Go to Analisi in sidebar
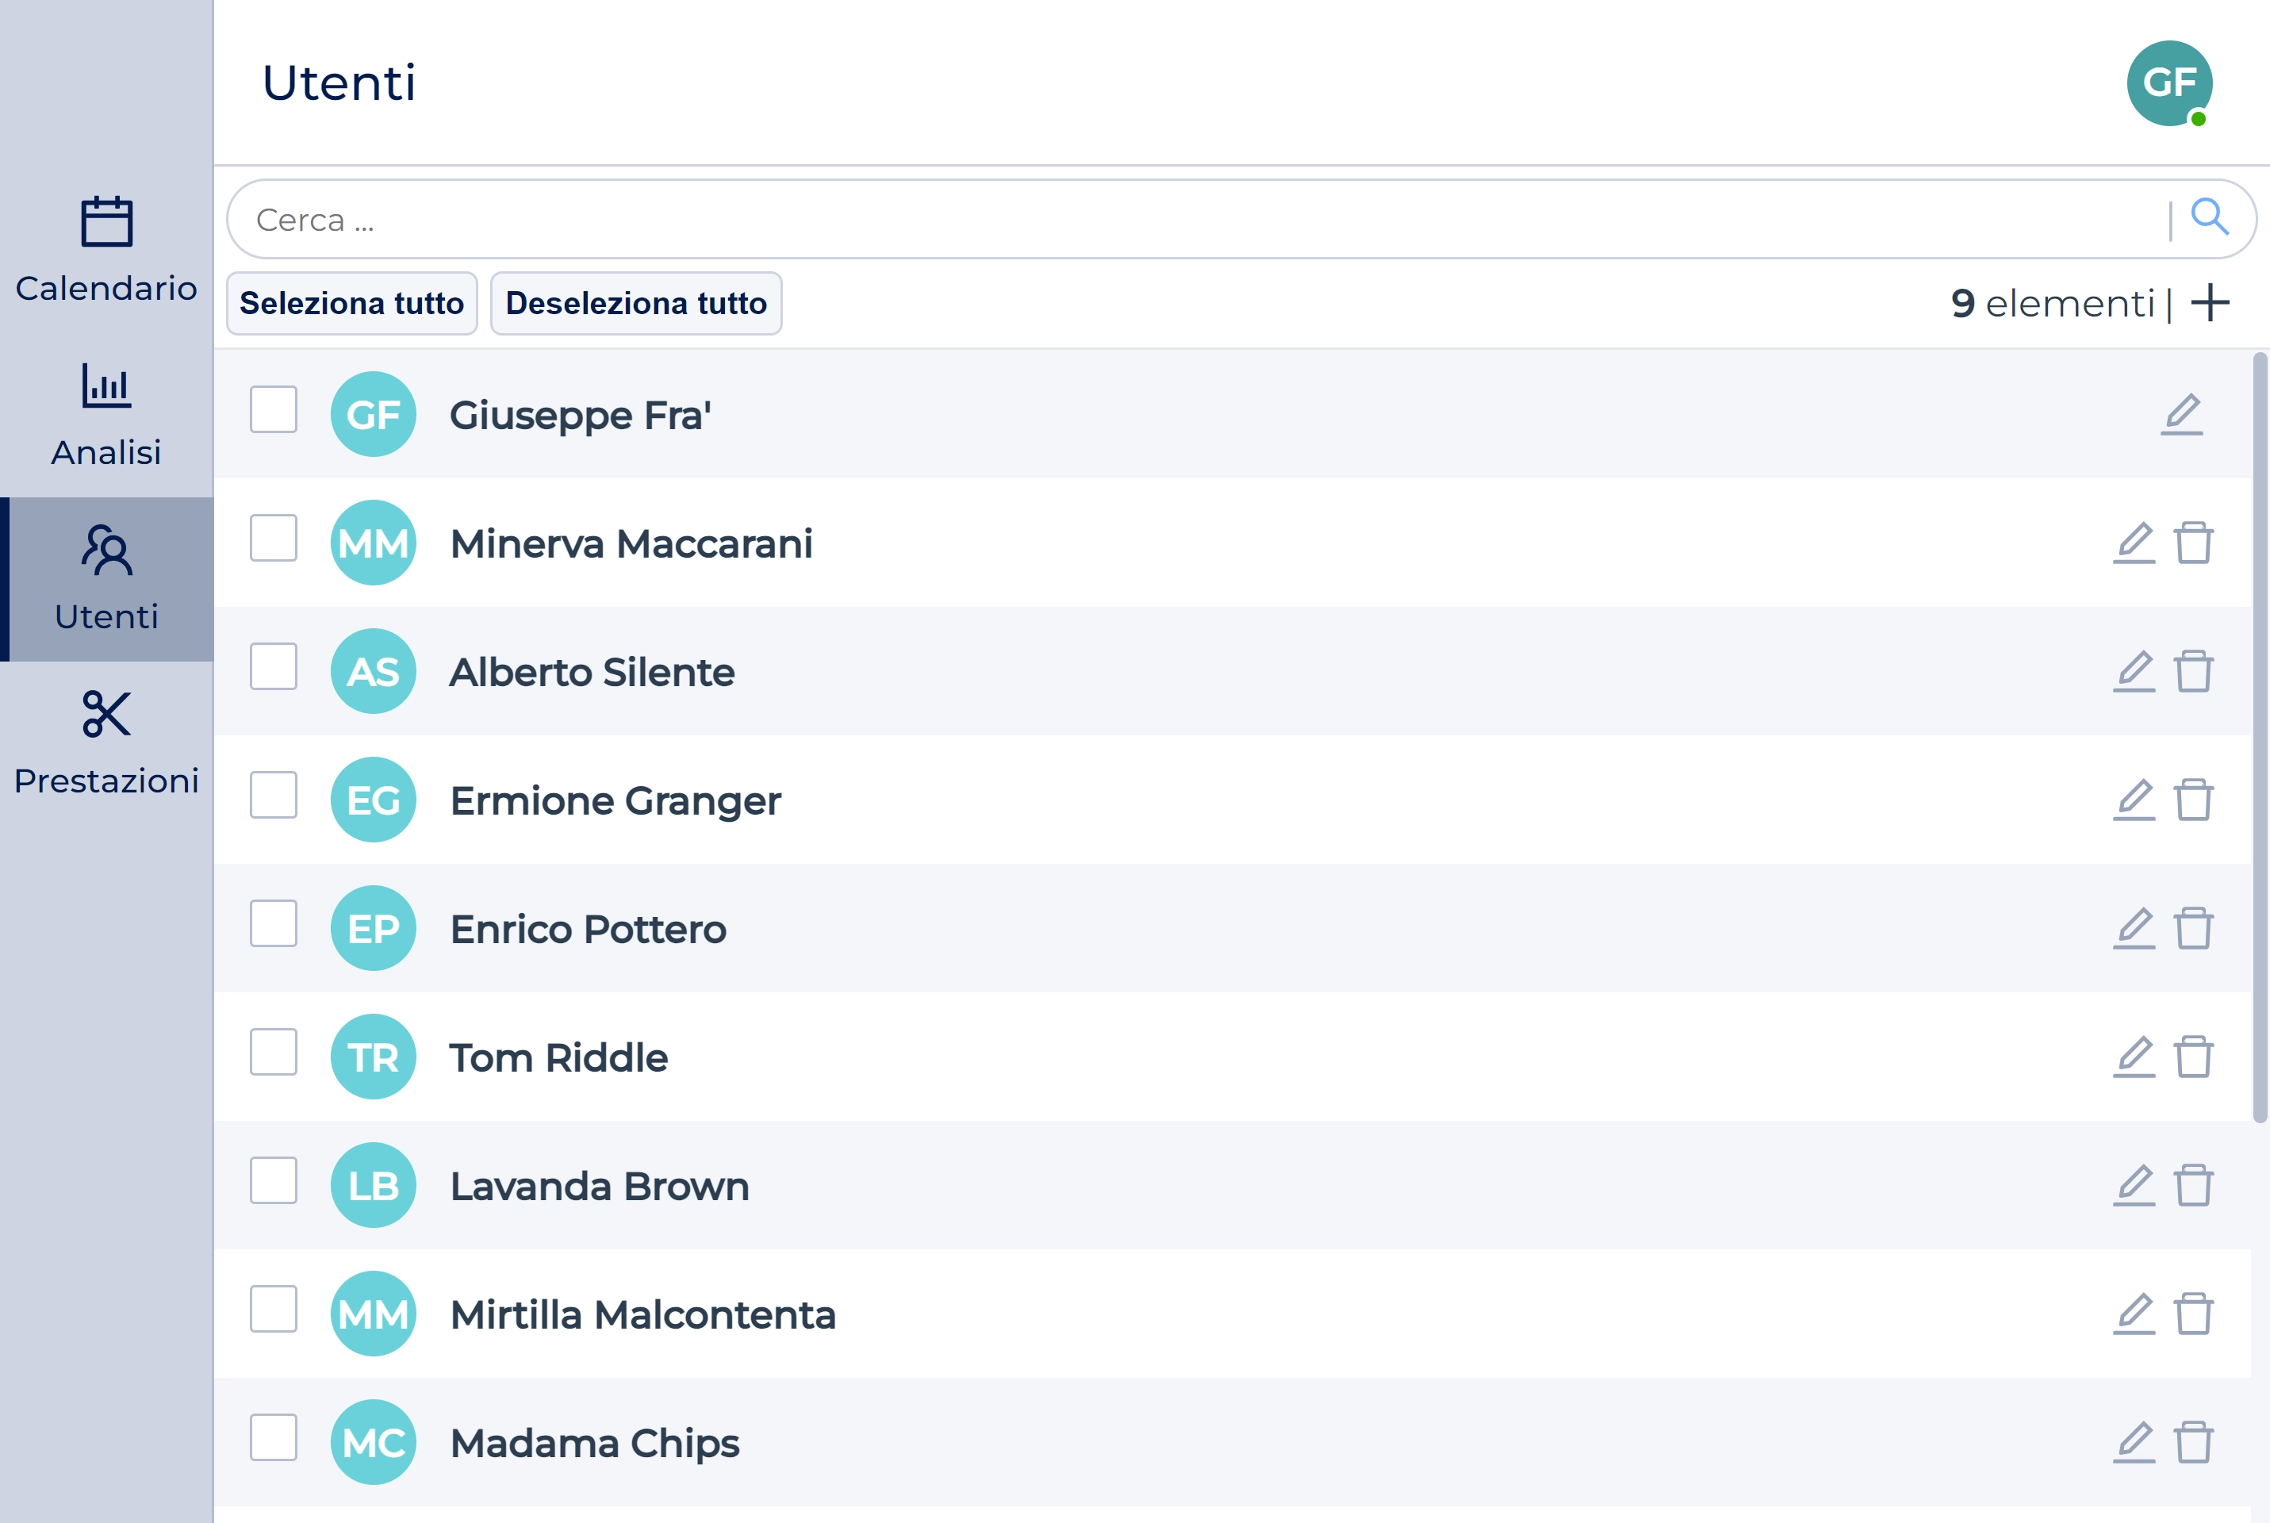 point(105,415)
